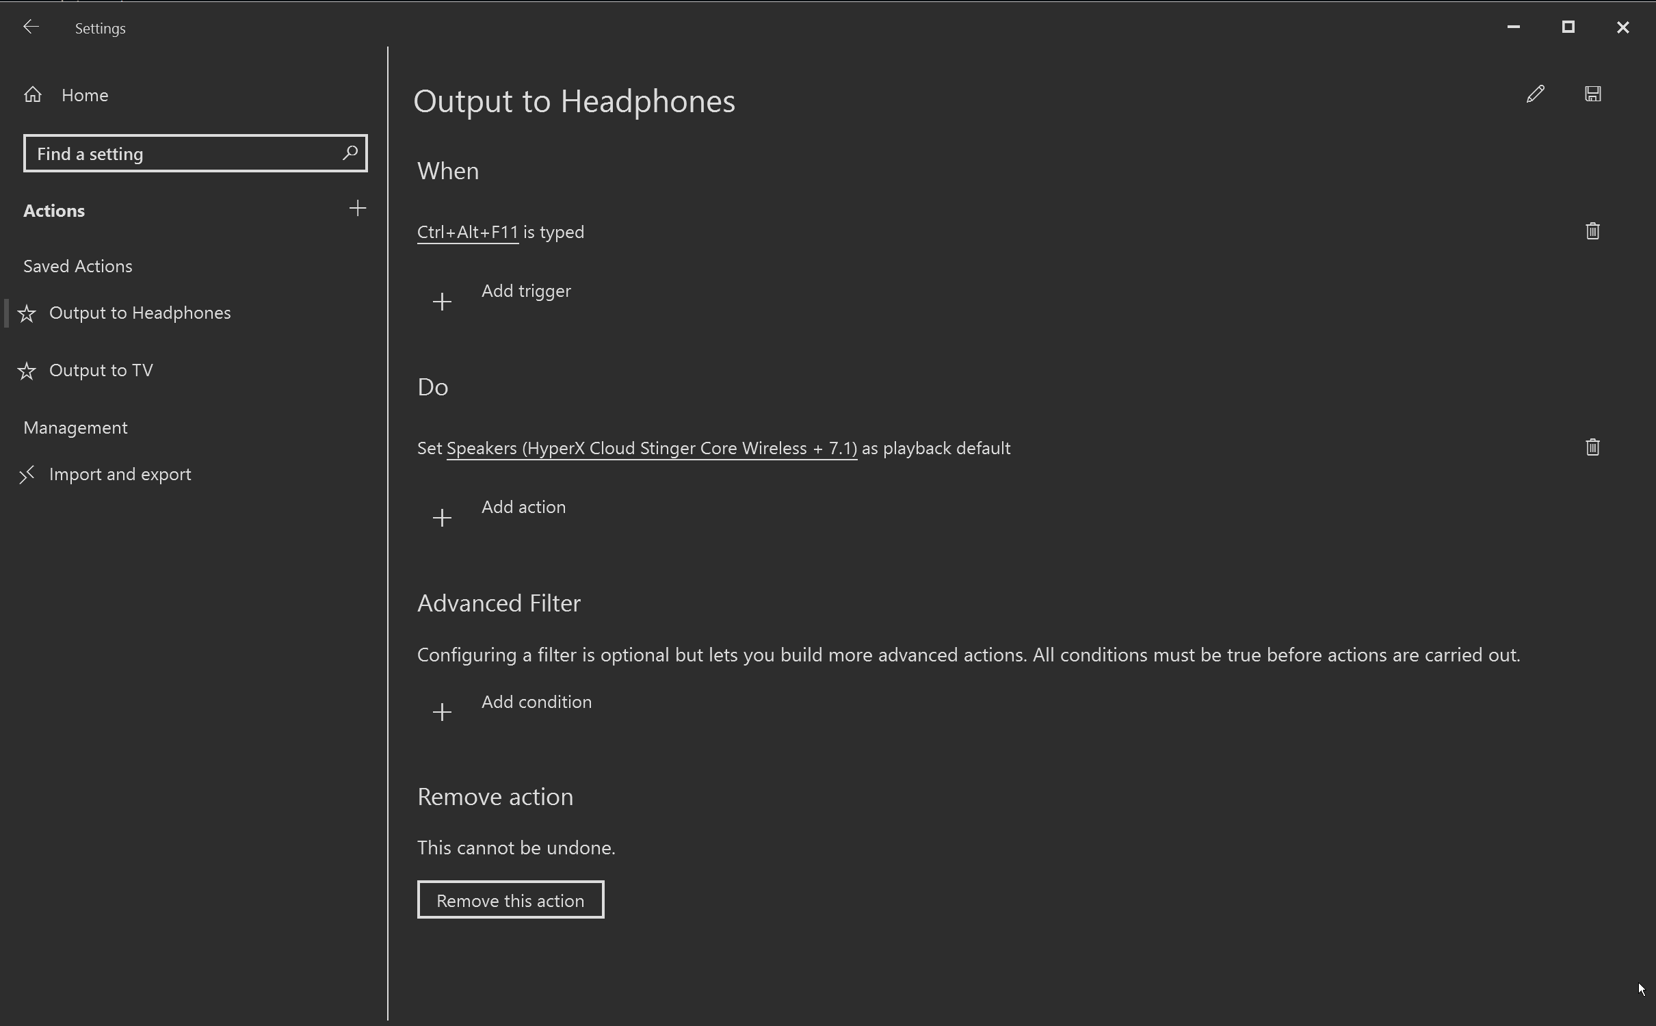Edit the Ctrl+Alt+F11 shortcut link

pos(467,232)
